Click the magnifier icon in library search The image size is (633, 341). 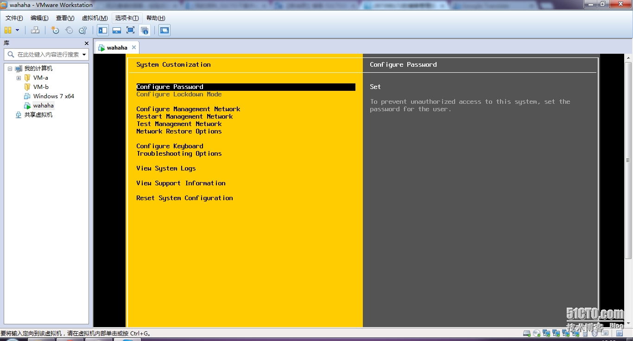coord(11,54)
